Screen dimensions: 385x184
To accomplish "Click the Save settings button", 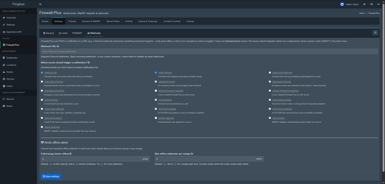I will 51,176.
